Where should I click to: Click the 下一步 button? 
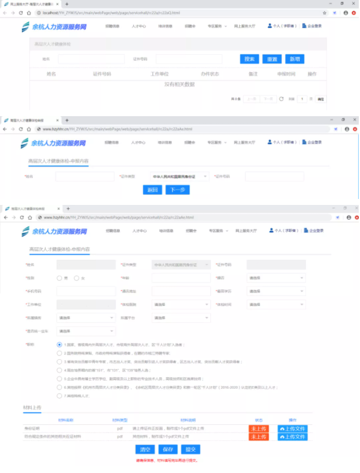[178, 190]
